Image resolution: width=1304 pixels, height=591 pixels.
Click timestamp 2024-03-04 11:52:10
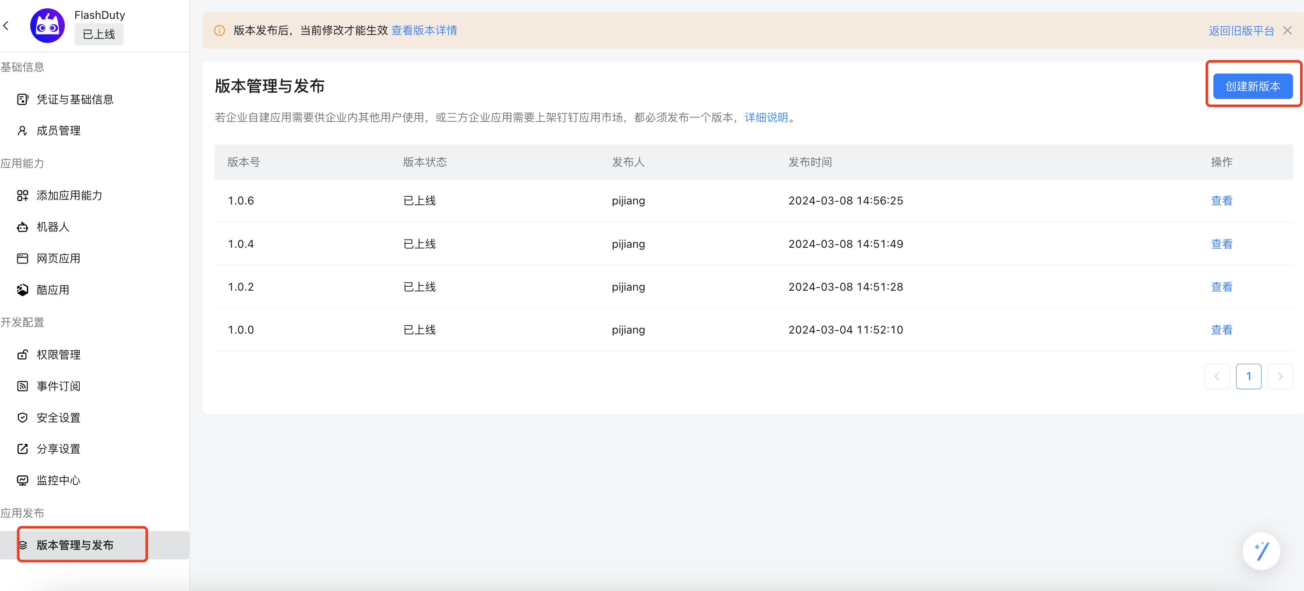846,330
